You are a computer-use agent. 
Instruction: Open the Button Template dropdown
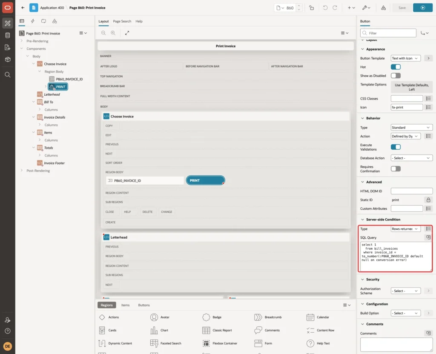coord(405,58)
